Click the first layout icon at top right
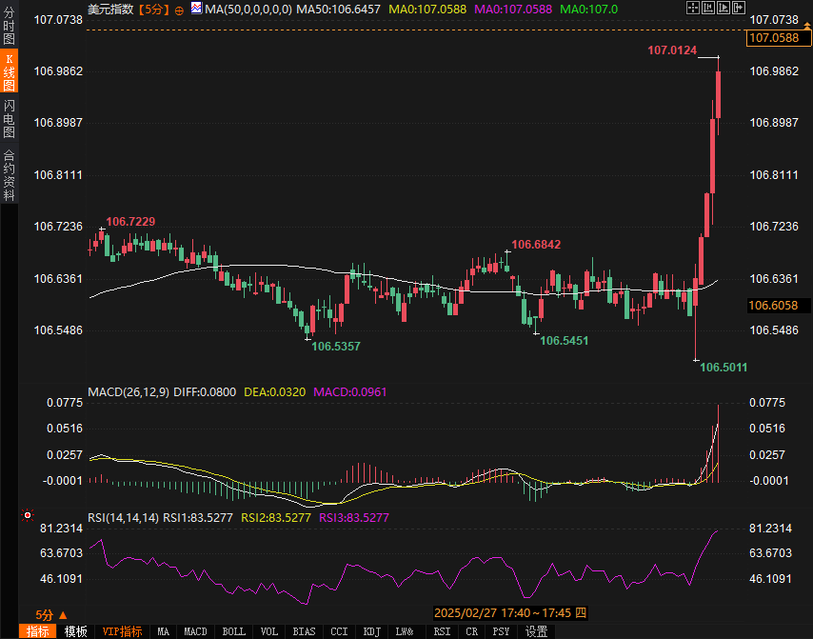Image resolution: width=813 pixels, height=639 pixels. 692,9
